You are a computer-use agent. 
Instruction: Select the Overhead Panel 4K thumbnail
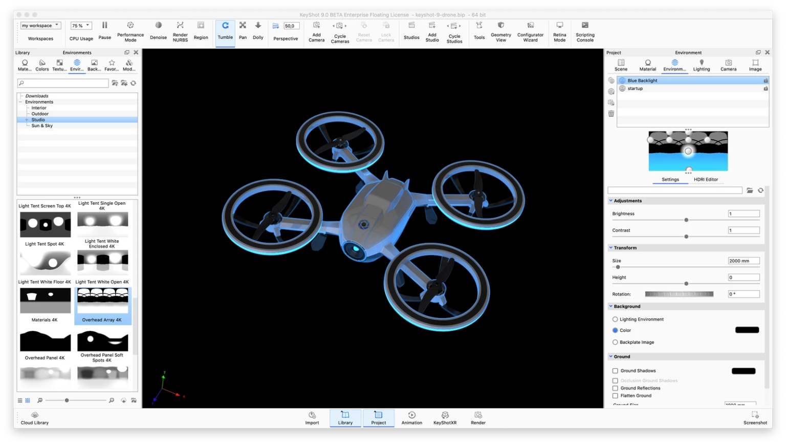click(x=45, y=346)
